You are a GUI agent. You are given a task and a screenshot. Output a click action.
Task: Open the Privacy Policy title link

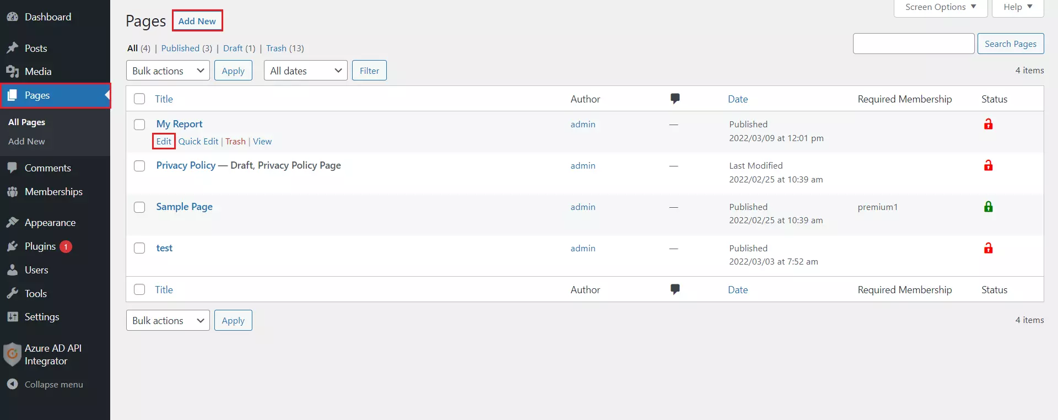pos(186,165)
